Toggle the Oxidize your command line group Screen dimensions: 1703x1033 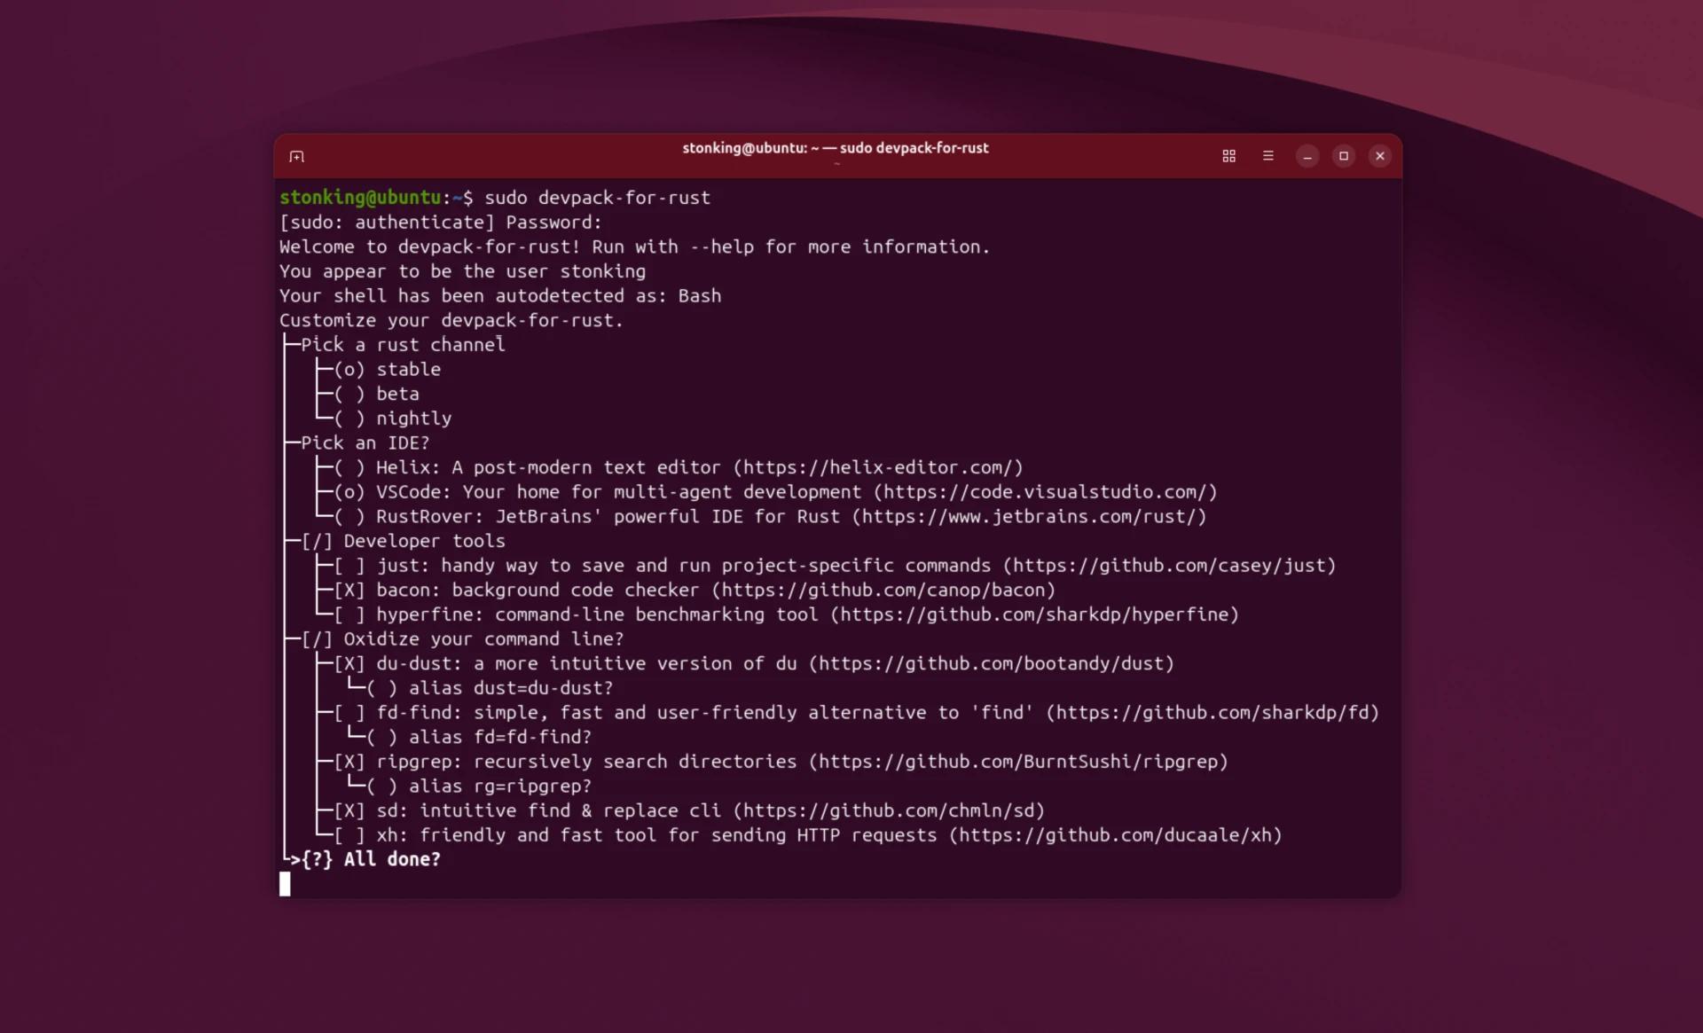pos(317,639)
